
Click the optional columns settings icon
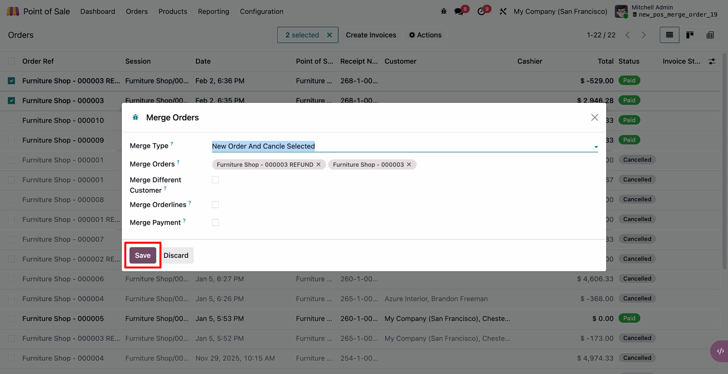coord(712,61)
